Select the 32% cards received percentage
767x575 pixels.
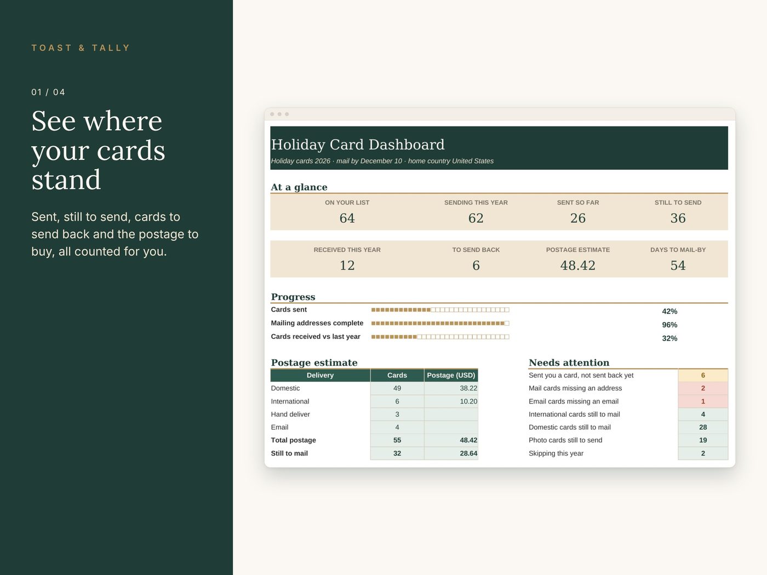click(x=669, y=338)
